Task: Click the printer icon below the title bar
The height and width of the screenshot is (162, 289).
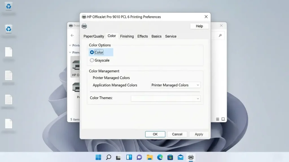Action: coord(84,26)
